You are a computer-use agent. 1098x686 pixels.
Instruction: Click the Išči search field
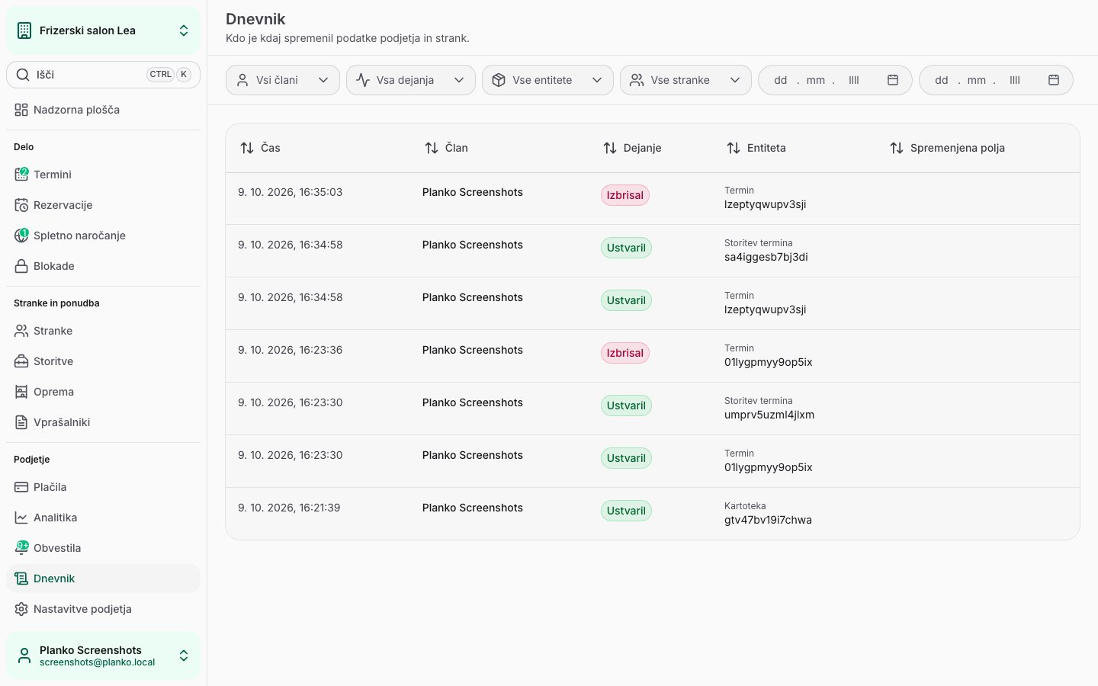click(x=103, y=75)
